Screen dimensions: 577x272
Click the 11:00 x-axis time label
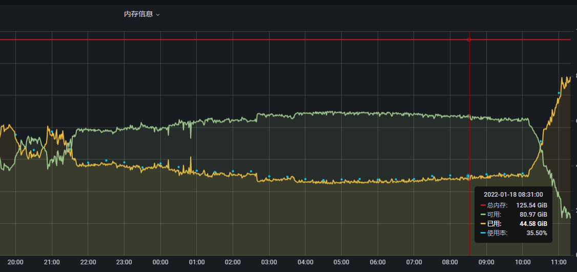(x=559, y=262)
